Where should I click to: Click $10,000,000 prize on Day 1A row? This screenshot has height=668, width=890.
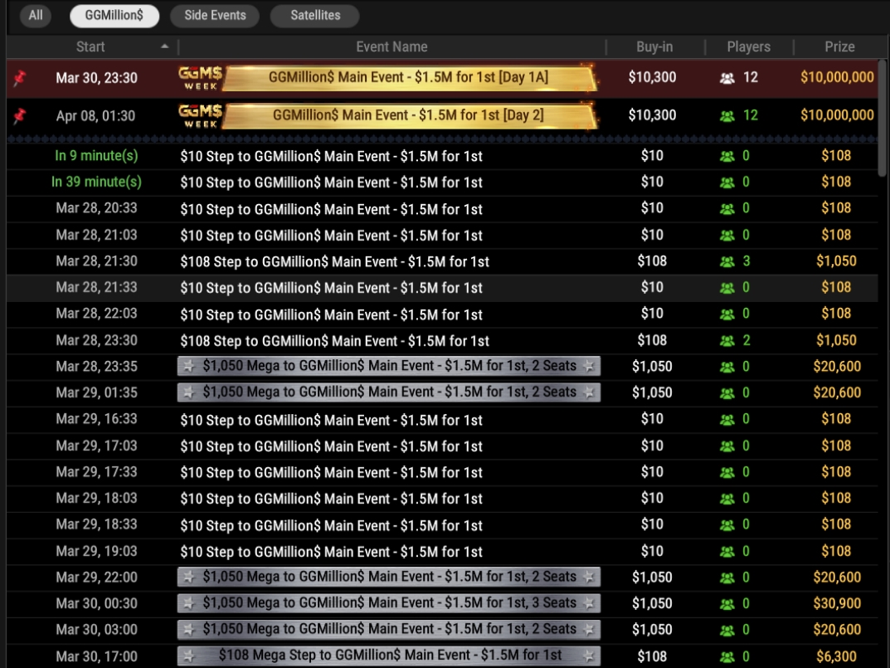tap(837, 77)
